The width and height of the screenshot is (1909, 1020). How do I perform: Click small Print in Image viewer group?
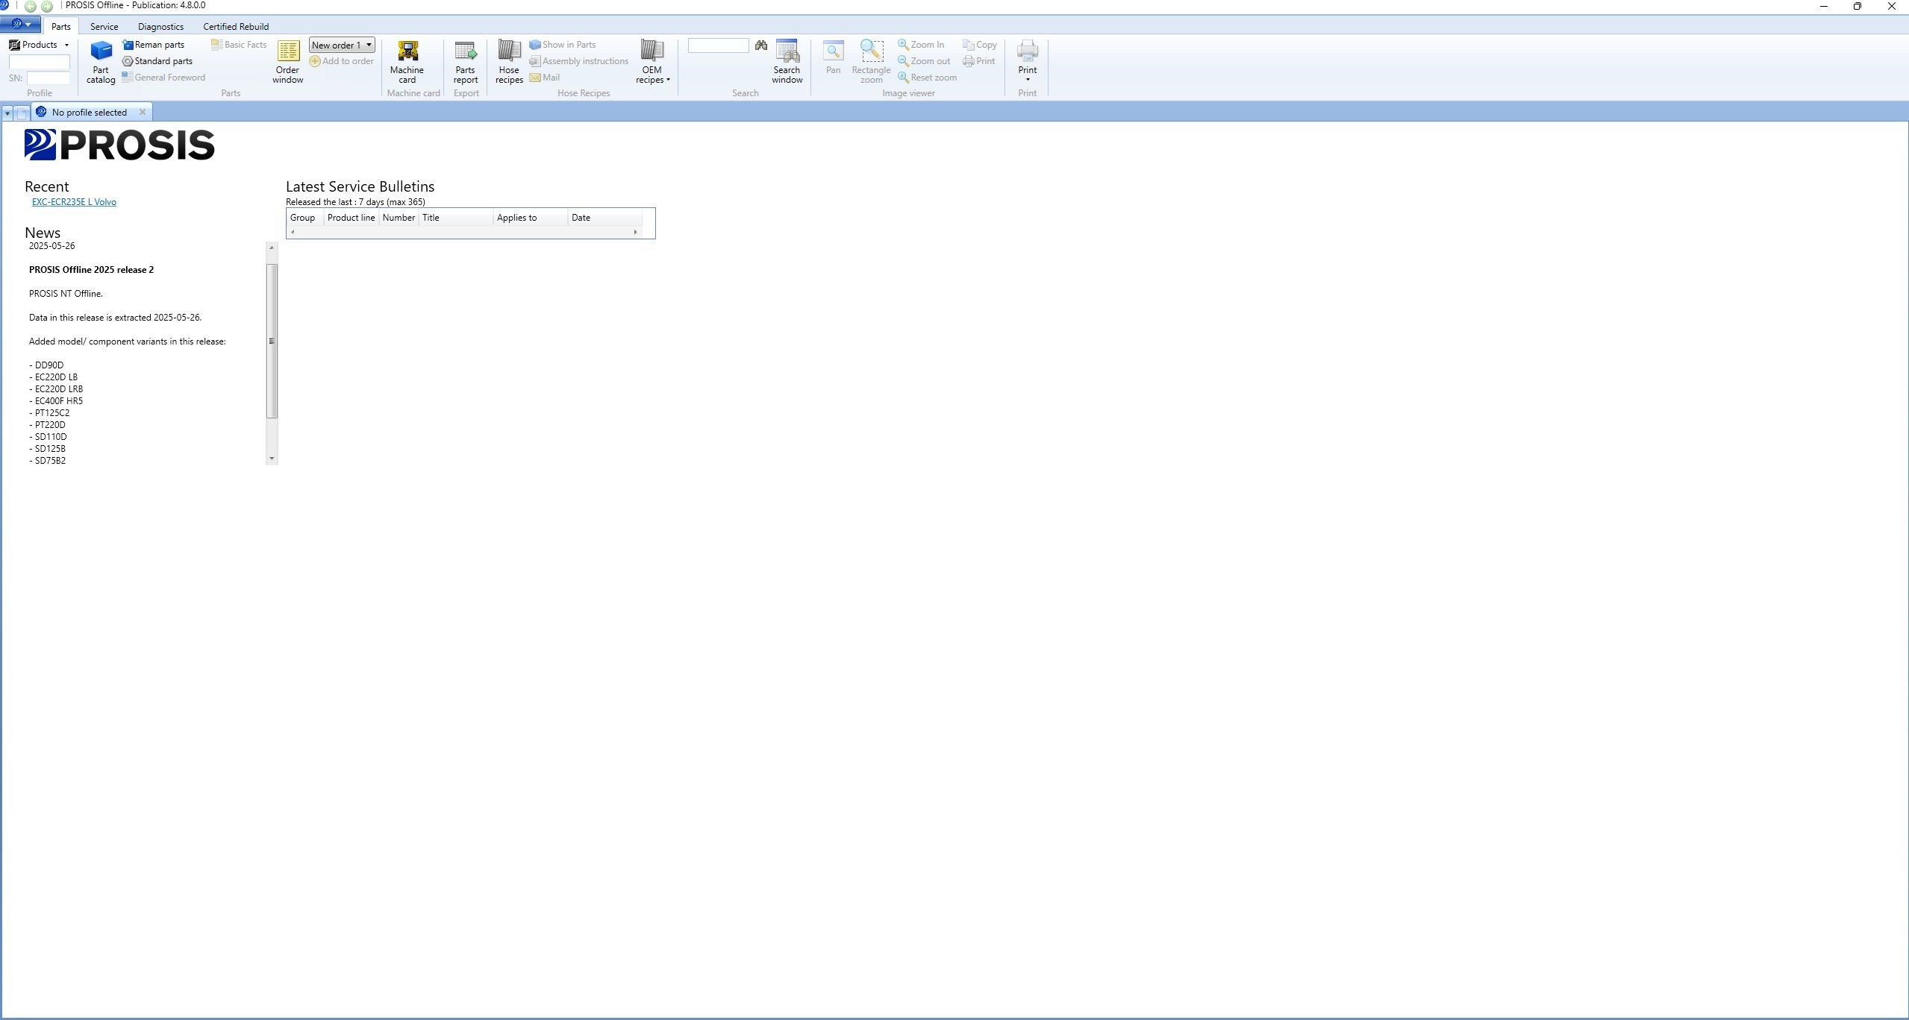(979, 61)
